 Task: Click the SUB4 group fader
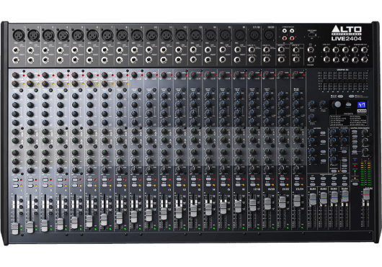(345, 196)
